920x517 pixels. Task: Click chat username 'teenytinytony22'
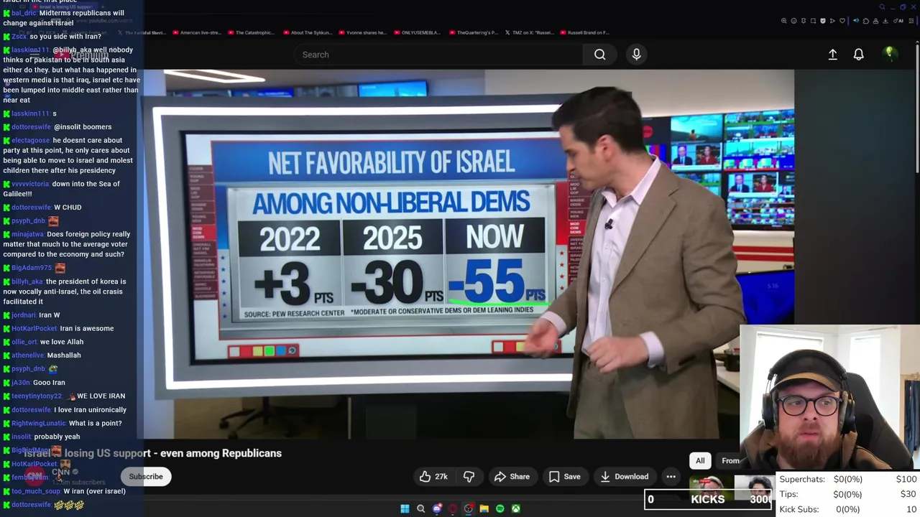click(37, 396)
